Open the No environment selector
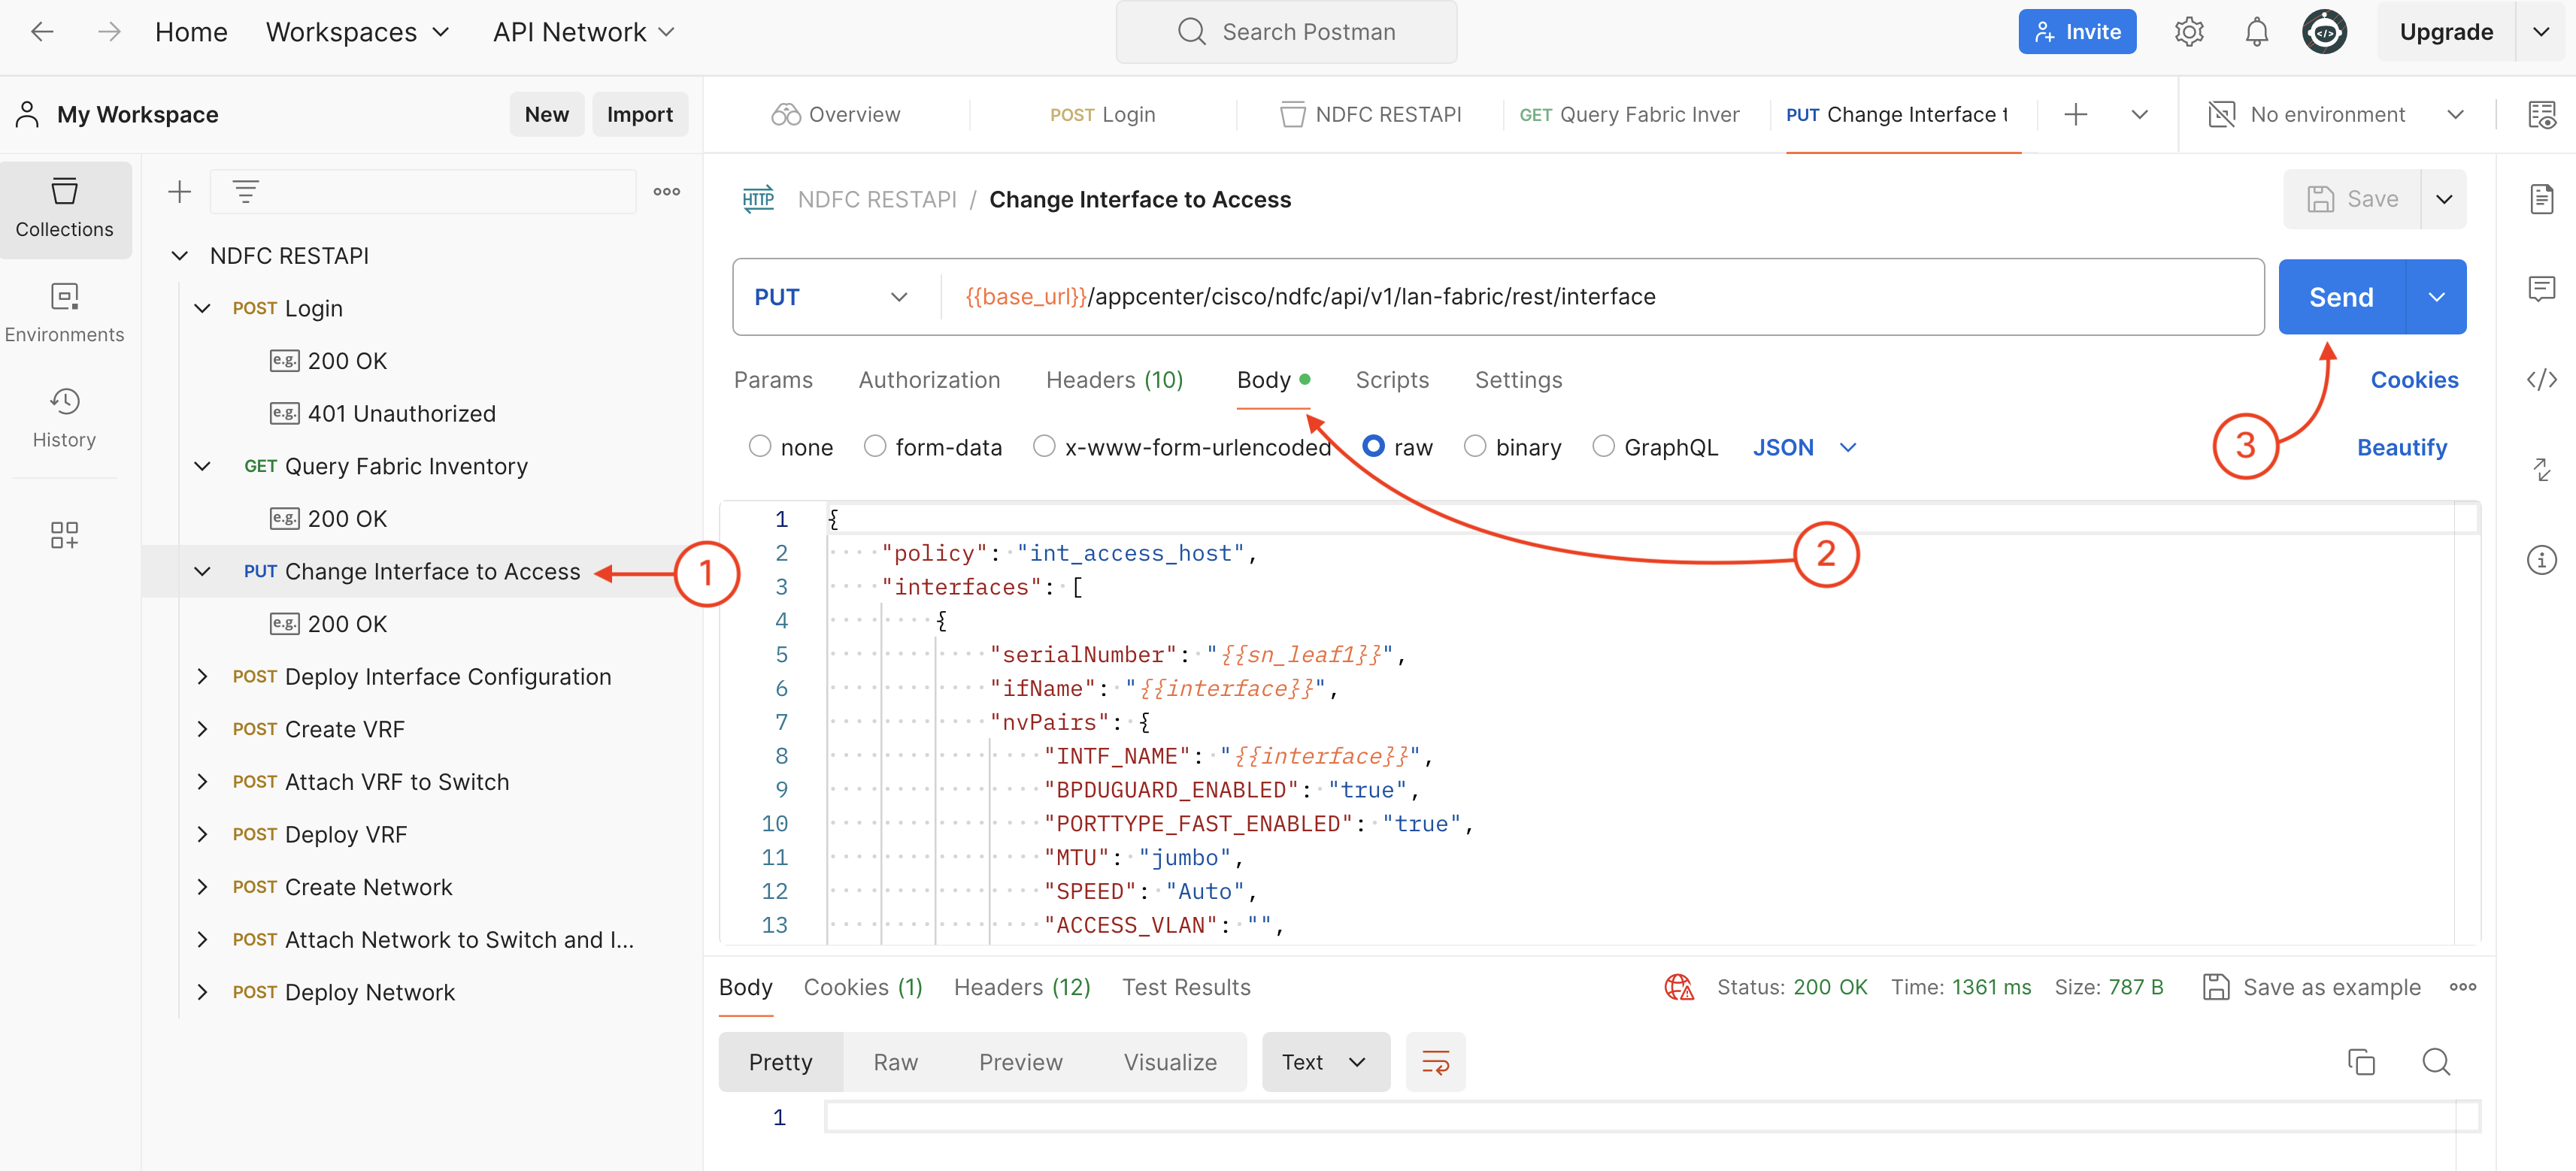This screenshot has width=2576, height=1171. click(x=2335, y=115)
